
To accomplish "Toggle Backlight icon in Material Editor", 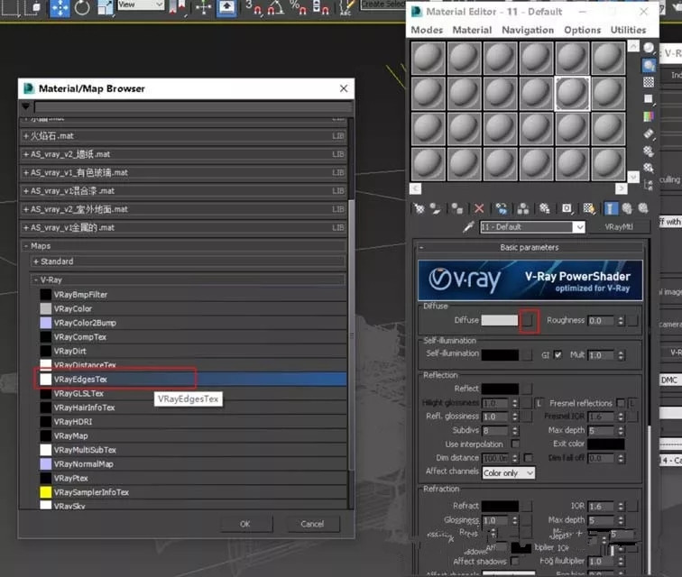I will click(x=649, y=65).
